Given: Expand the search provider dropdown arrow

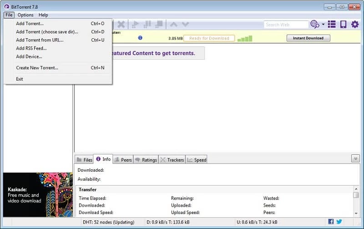Looking at the screenshot, I should [x=323, y=25].
